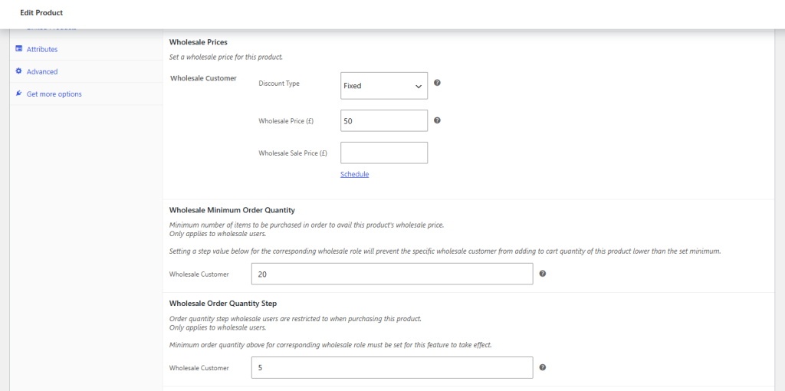Click help icon next to minimum order quantity
This screenshot has width=785, height=391.
pos(543,274)
